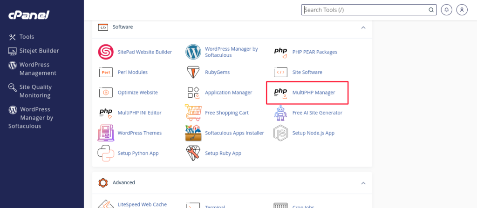Viewport: 477px width, 208px height.
Task: Click the Setup Ruby App icon
Action: (x=193, y=153)
